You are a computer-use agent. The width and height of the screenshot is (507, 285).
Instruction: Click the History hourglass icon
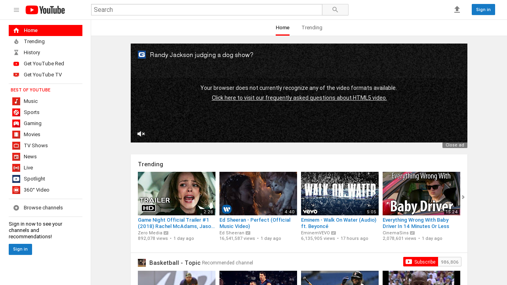(x=16, y=53)
